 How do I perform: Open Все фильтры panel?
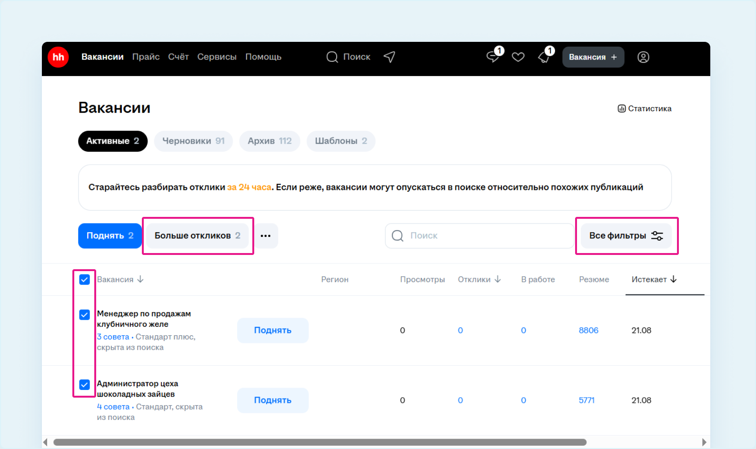pos(626,236)
